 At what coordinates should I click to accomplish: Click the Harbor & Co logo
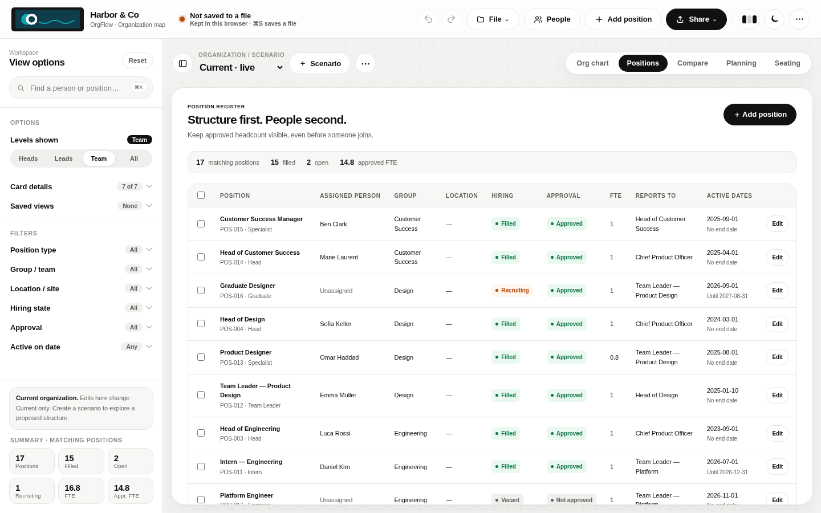pyautogui.click(x=47, y=19)
